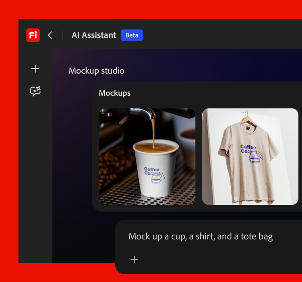Click the plus icon below the prompt text
This screenshot has width=302, height=282.
point(134,260)
